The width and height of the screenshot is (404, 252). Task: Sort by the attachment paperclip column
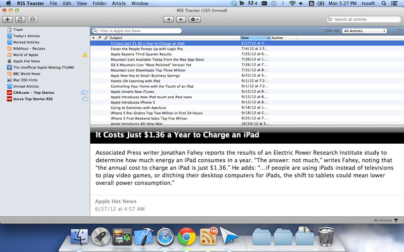(106, 38)
